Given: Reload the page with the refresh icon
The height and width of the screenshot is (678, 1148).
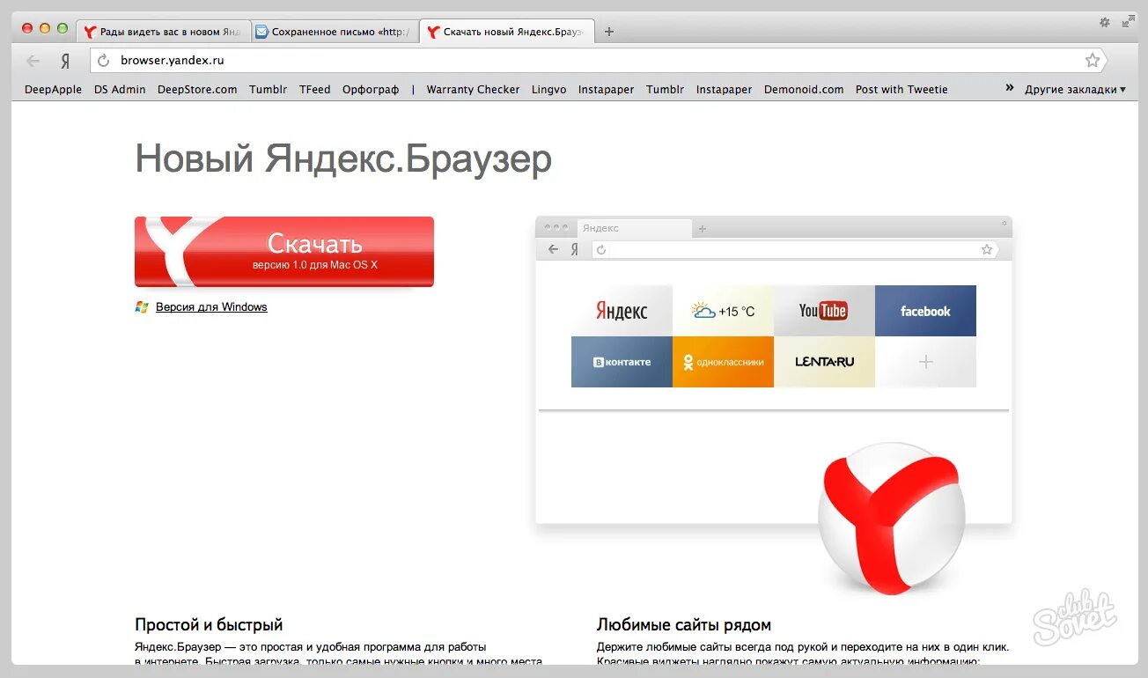Looking at the screenshot, I should (104, 61).
